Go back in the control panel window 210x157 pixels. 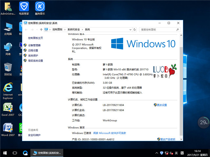[x=26, y=30]
